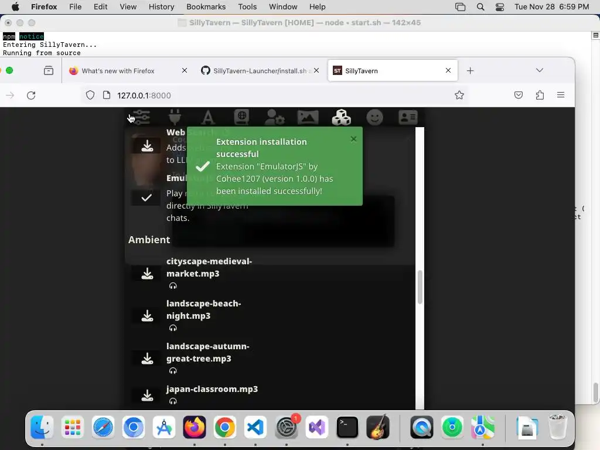Download the Web Search extension

tap(147, 146)
